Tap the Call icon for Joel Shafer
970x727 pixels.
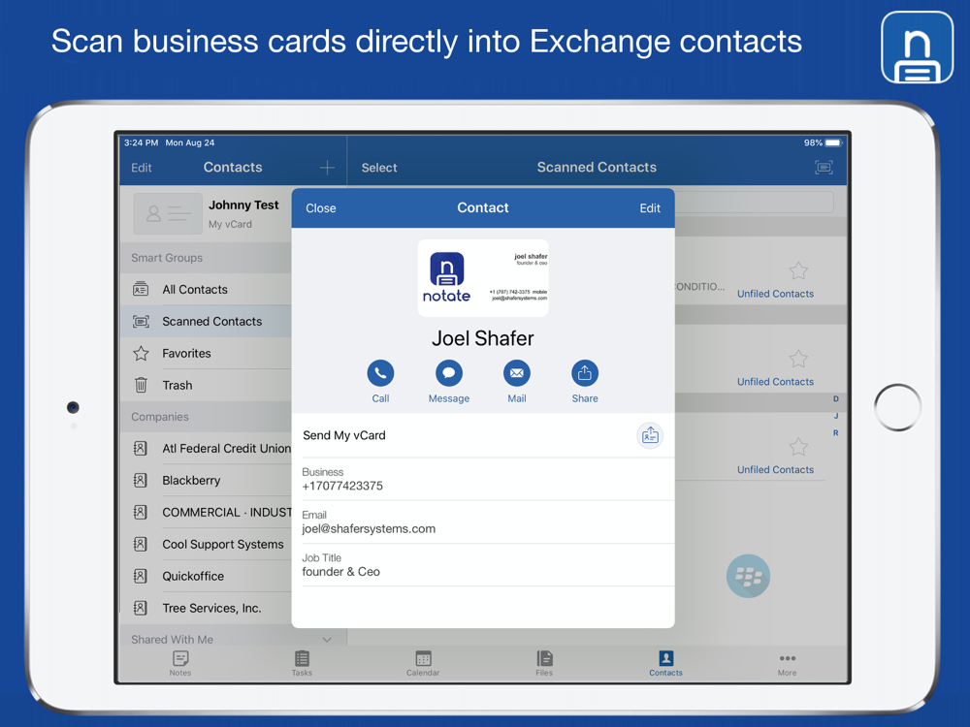click(380, 373)
